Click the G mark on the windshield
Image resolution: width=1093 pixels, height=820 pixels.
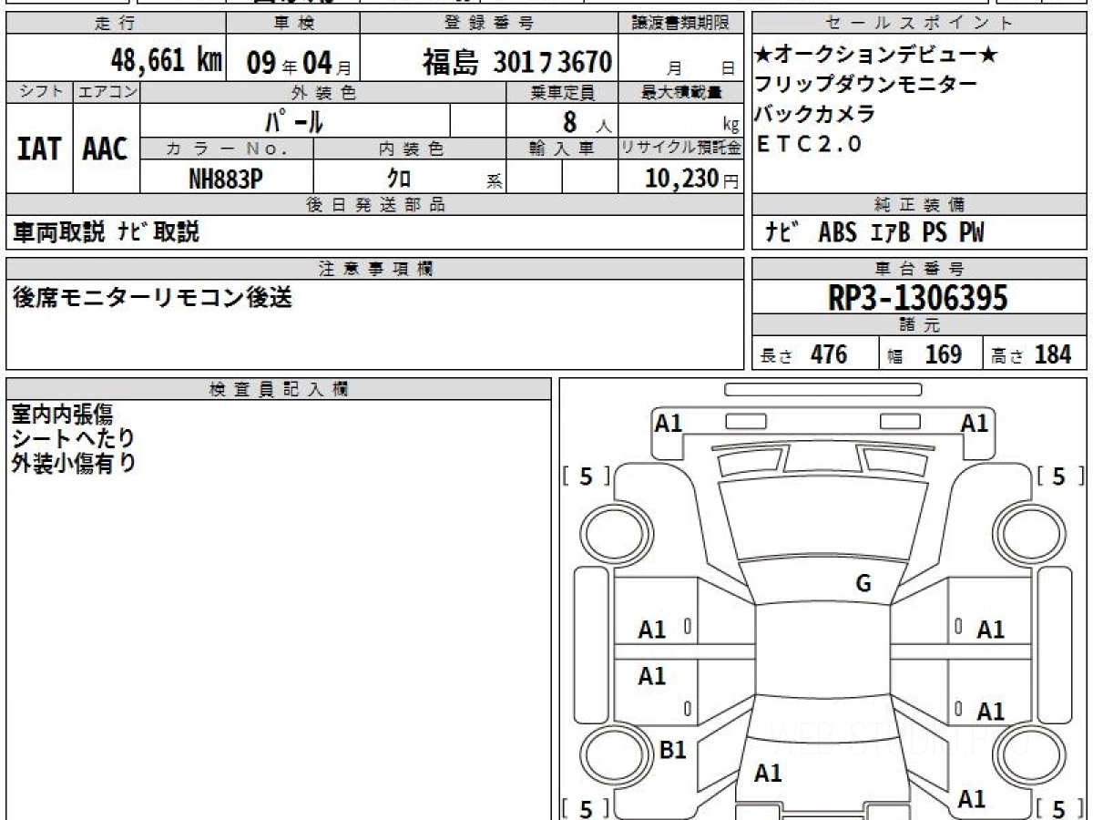pyautogui.click(x=863, y=584)
